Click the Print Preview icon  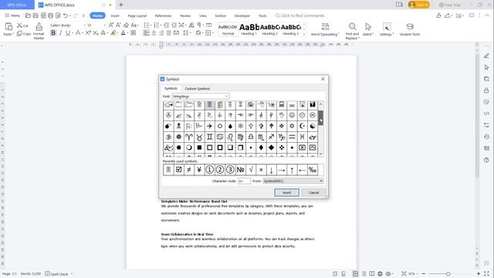[58, 15]
